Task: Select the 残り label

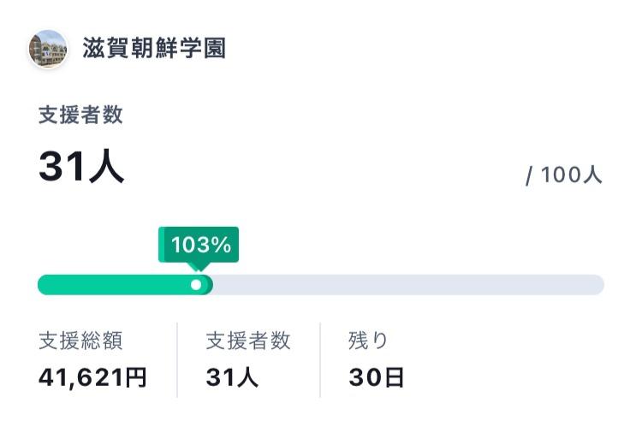Action: pyautogui.click(x=368, y=341)
